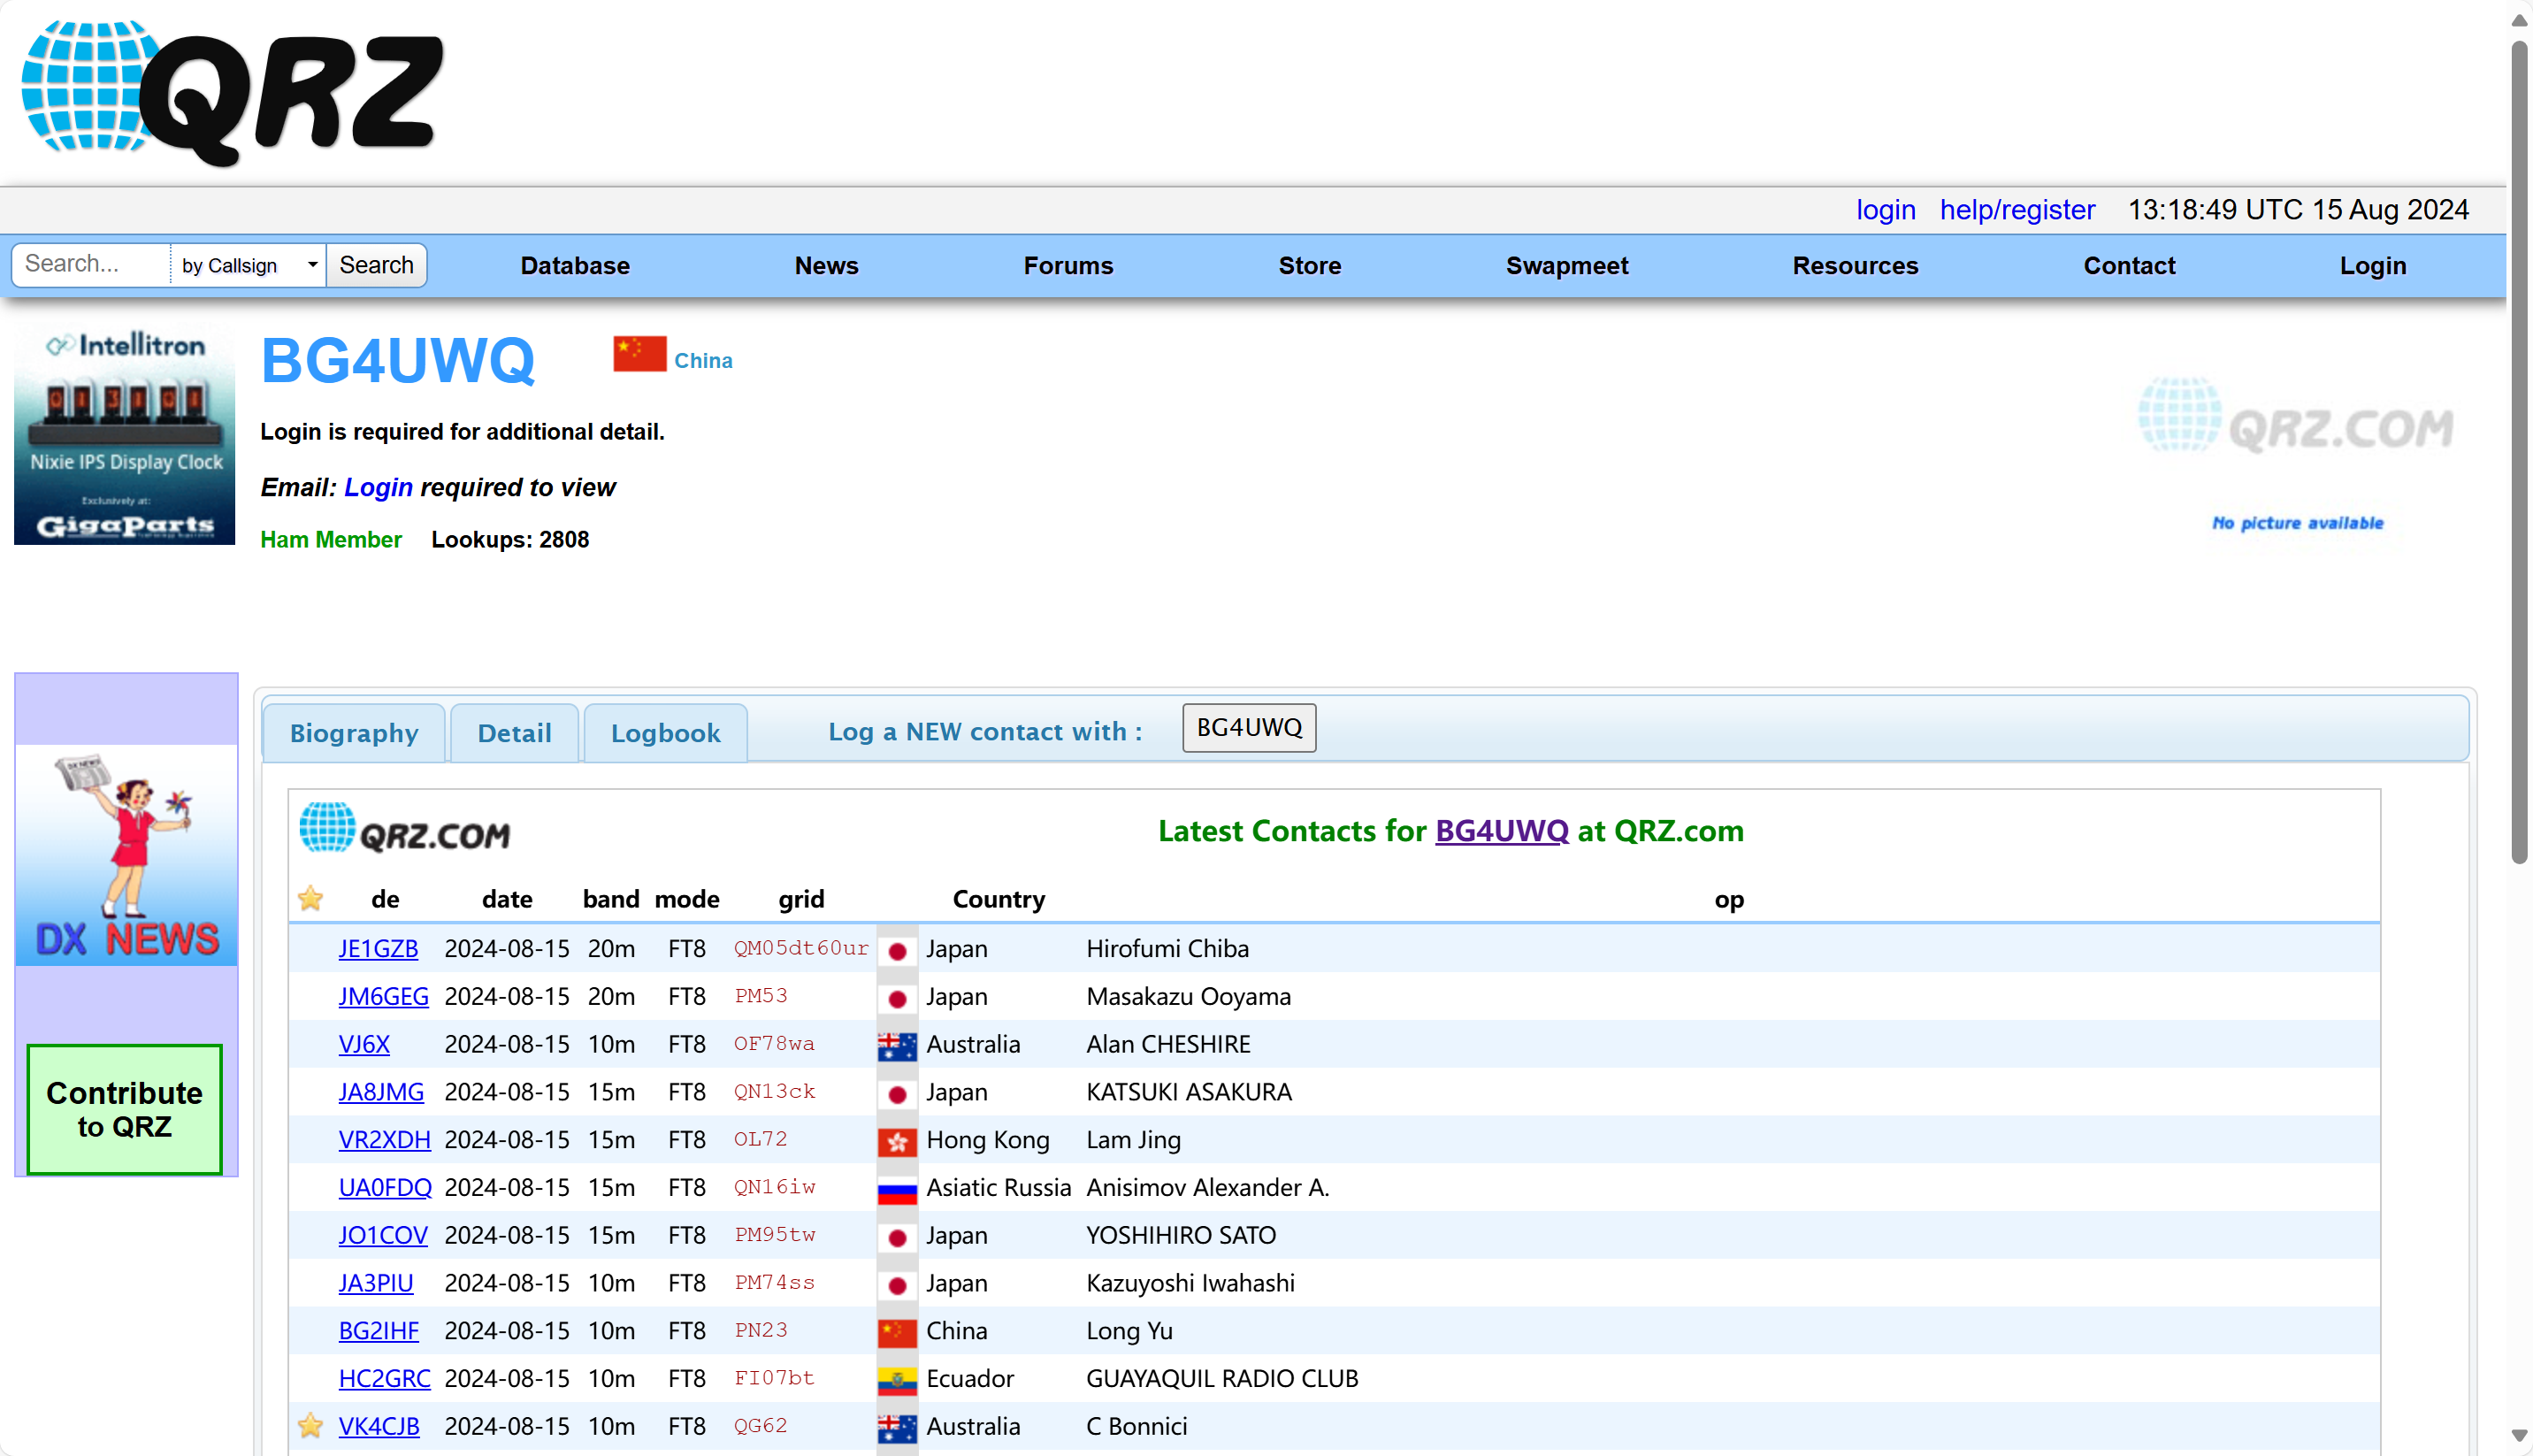Click grid OF78wa
Viewport: 2533px width, 1456px height.
pos(774,1044)
